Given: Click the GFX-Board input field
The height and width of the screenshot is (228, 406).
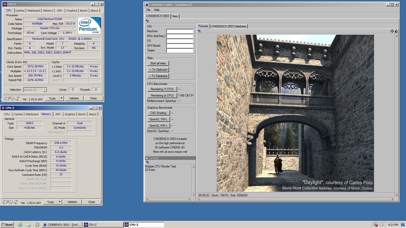Looking at the screenshot, I should pos(180,46).
